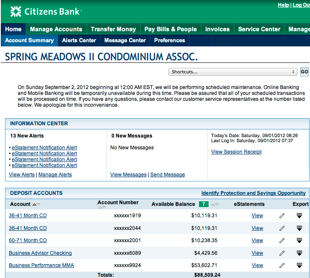Click the pencil icon for account xxxxxx2044
The height and width of the screenshot is (278, 310).
[282, 228]
